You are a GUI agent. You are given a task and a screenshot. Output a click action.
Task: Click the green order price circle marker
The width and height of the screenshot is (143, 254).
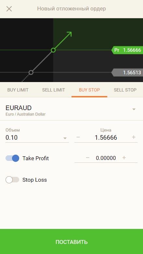(x=53, y=50)
